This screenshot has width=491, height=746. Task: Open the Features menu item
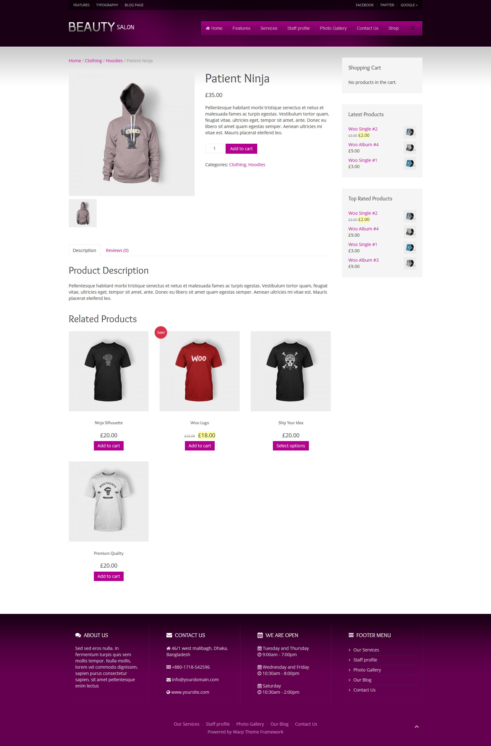pos(241,28)
